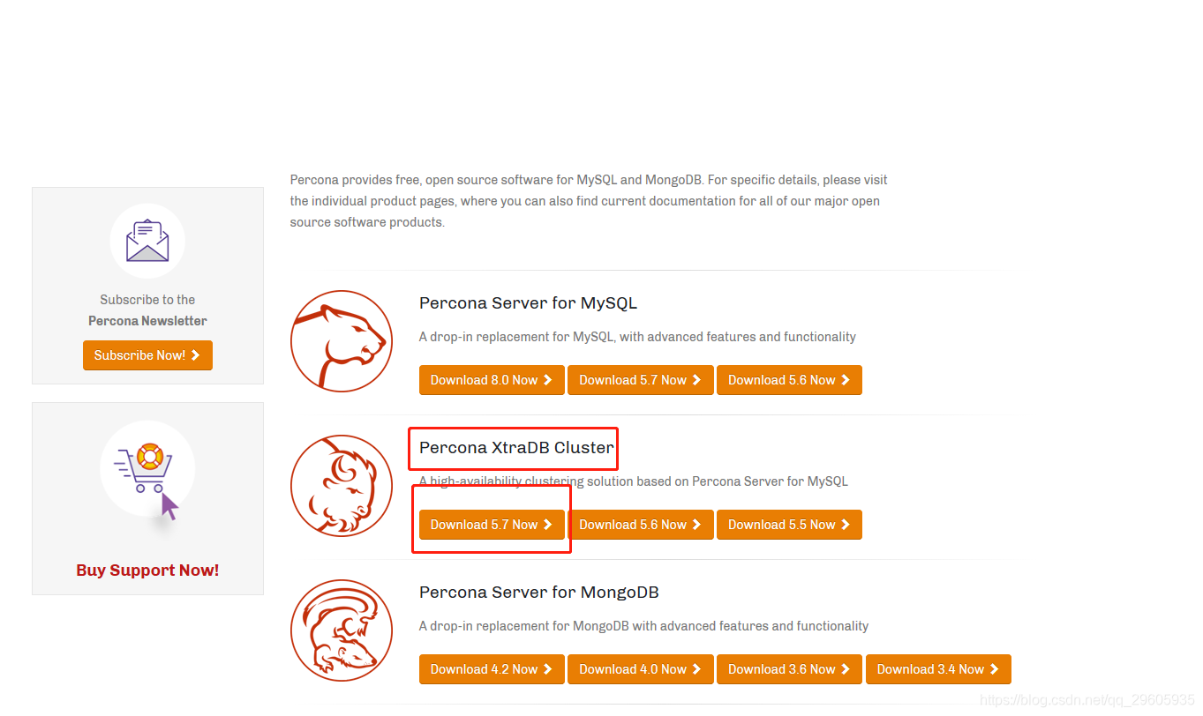Viewport: 1203px width, 716px height.
Task: Subscribe to the Percona newsletter now
Action: coord(147,355)
